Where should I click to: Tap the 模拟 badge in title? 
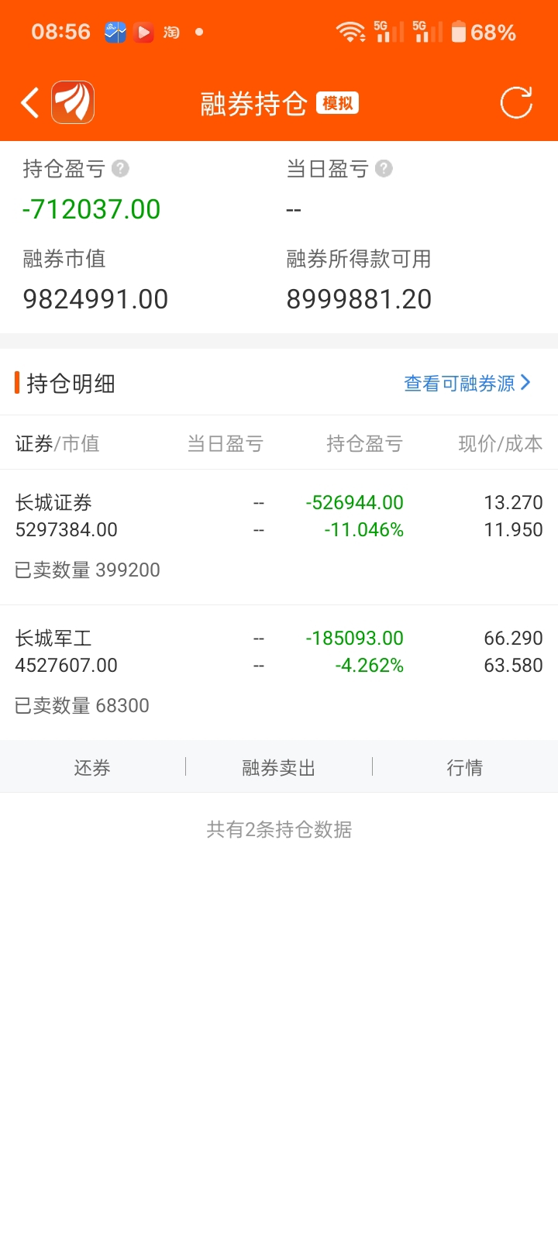337,103
